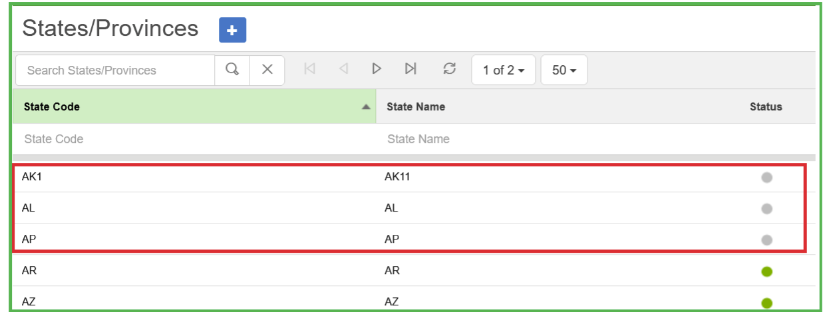Open the AP state code row

pyautogui.click(x=29, y=239)
